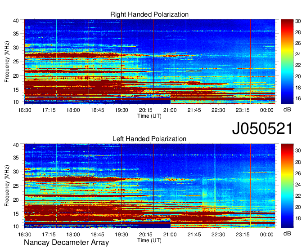
Task: Click the 00:00 time tick under Right Handed plot
Action: [266, 110]
